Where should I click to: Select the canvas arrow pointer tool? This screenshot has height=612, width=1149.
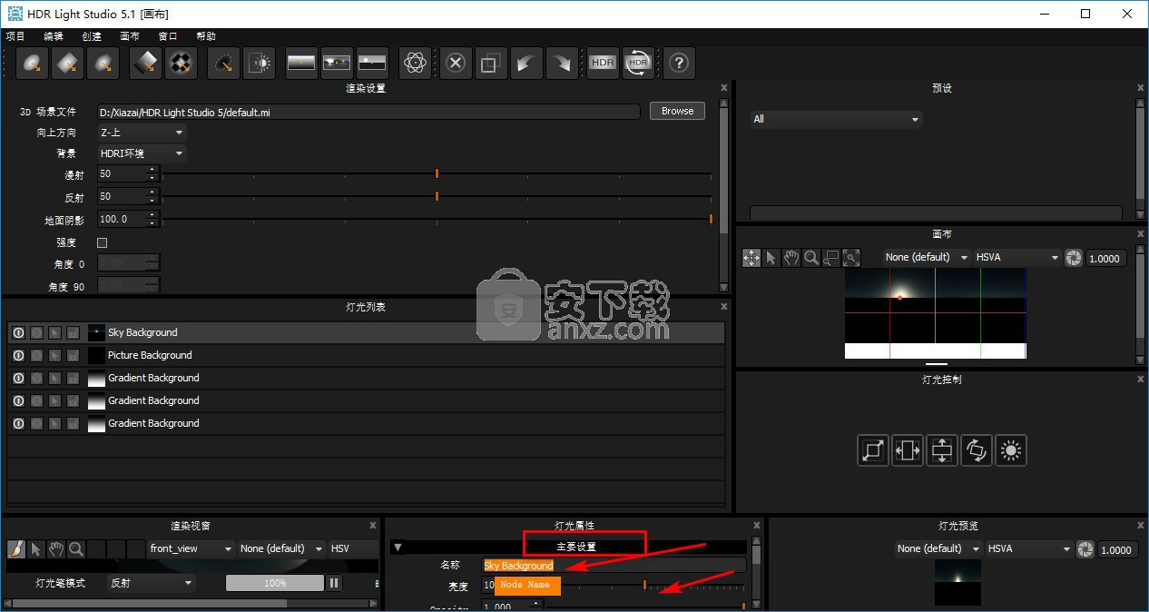(771, 258)
